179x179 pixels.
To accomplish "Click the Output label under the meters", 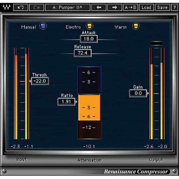I will [x=156, y=160].
